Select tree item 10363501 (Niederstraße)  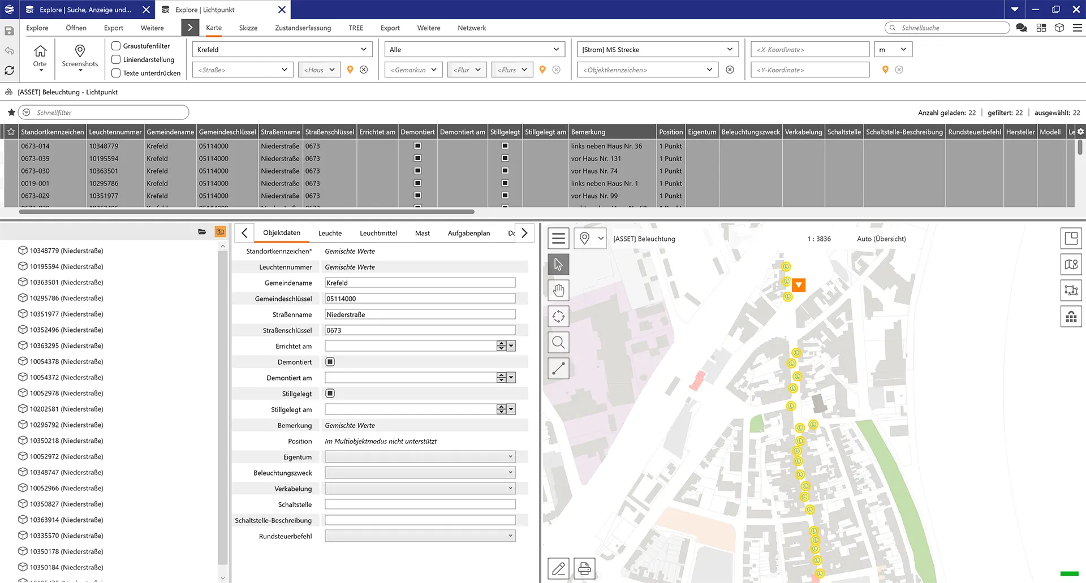coord(66,282)
